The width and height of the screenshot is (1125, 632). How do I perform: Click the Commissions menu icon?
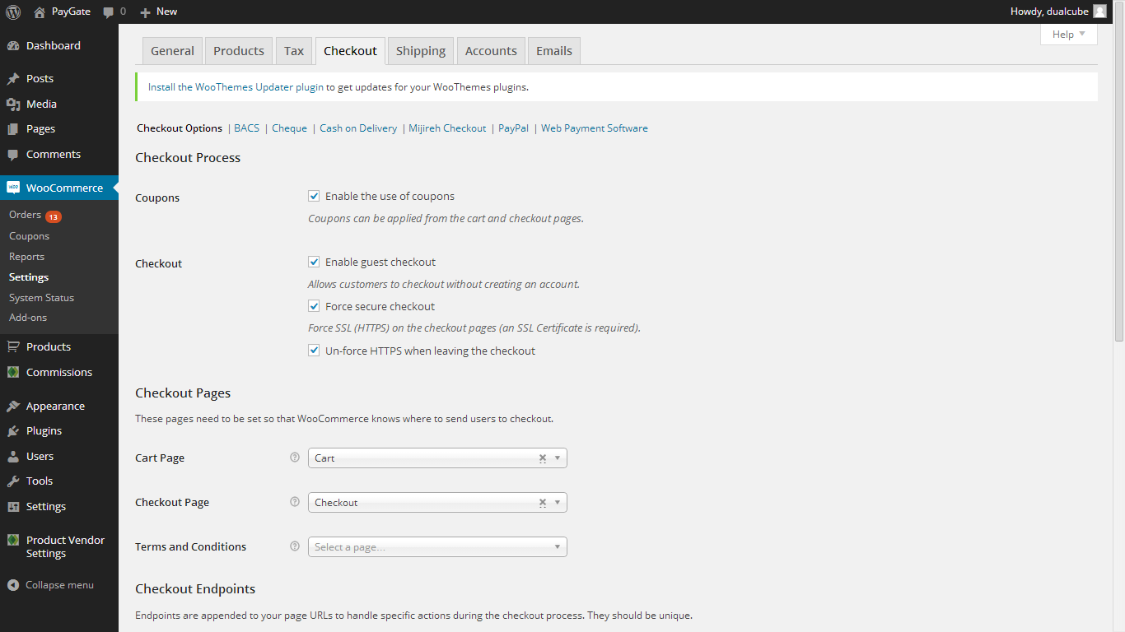coord(13,372)
